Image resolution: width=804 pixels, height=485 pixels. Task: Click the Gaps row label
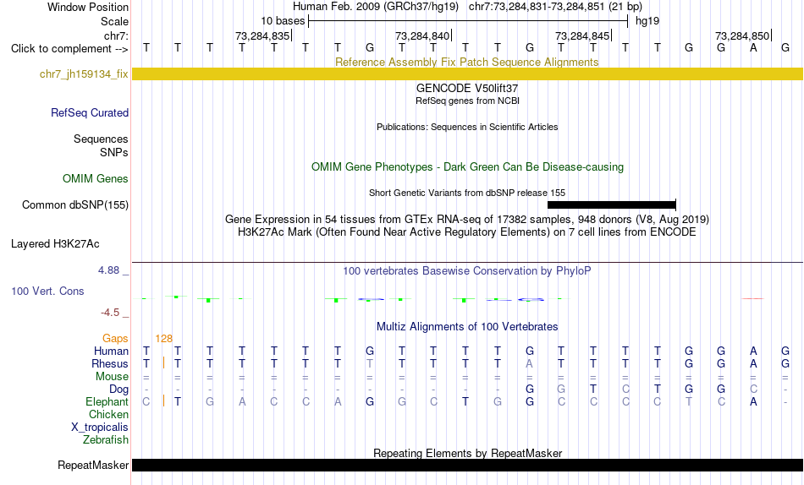point(115,339)
